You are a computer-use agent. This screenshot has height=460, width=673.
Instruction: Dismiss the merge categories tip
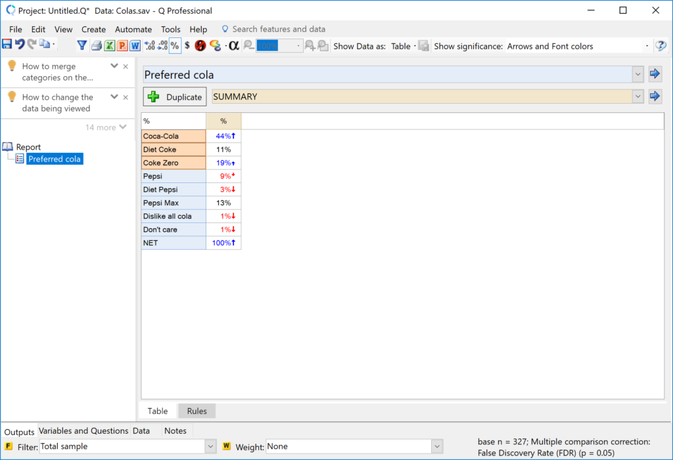126,66
